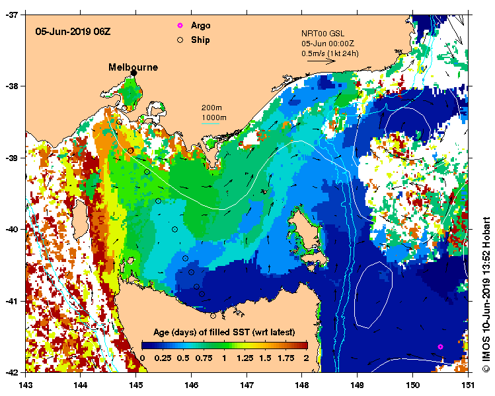495x396 pixels.
Task: Click the longitude axis label '147'
Action: click(247, 385)
